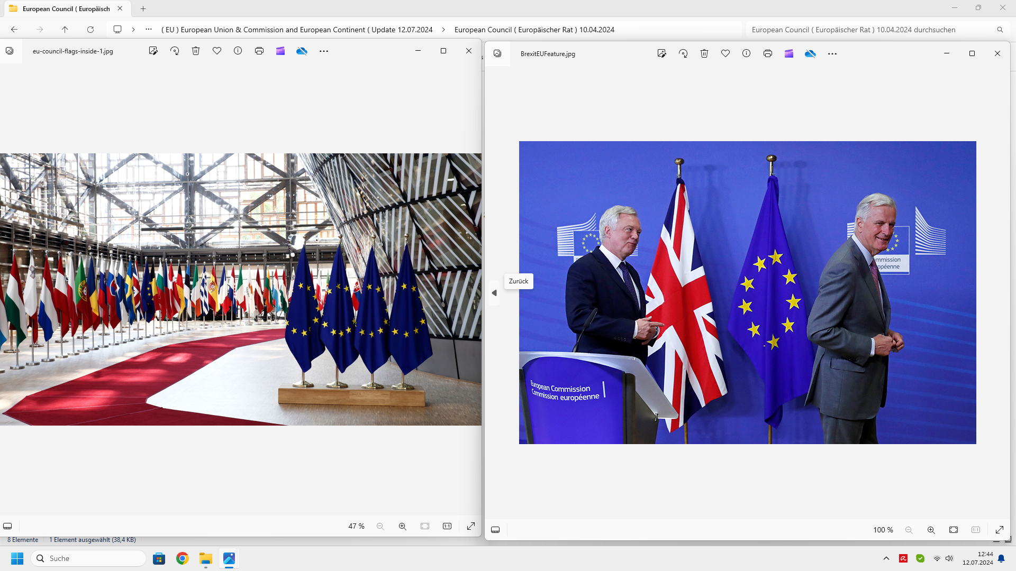This screenshot has height=571, width=1016.
Task: Click the 47 % zoom value
Action: point(356,526)
